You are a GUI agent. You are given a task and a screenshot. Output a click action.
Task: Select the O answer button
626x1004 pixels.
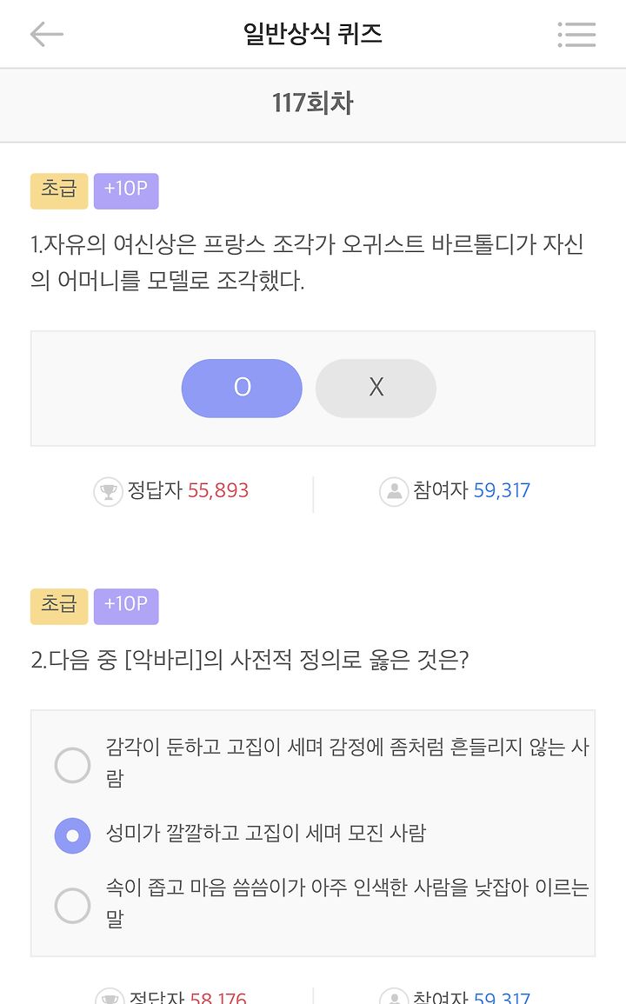[242, 388]
